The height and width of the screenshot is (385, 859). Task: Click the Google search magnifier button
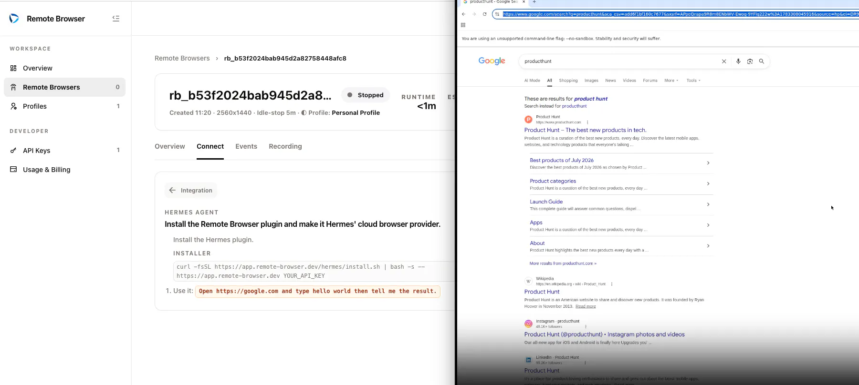tap(762, 61)
